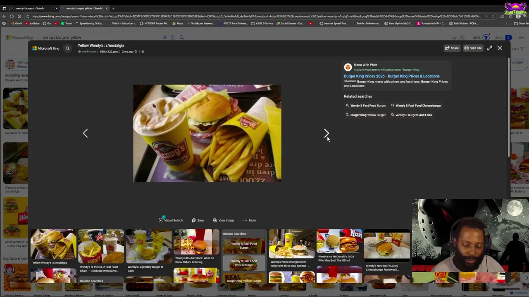The height and width of the screenshot is (297, 529).
Task: Close the wendys burgers - Search tab
Action: (x=57, y=8)
